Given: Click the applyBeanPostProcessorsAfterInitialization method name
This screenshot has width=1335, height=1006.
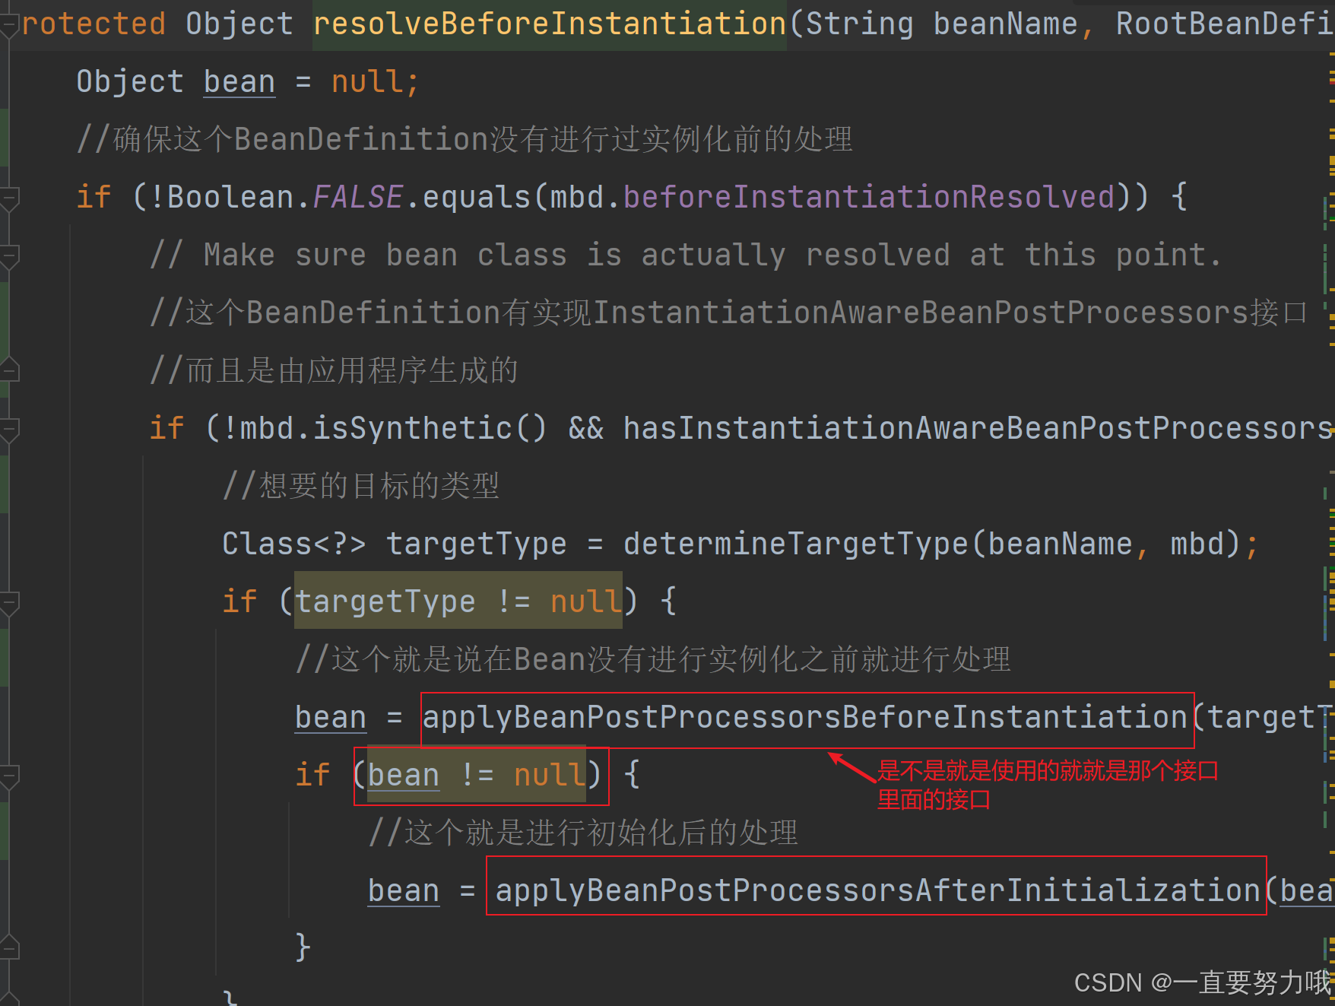Looking at the screenshot, I should pyautogui.click(x=876, y=890).
